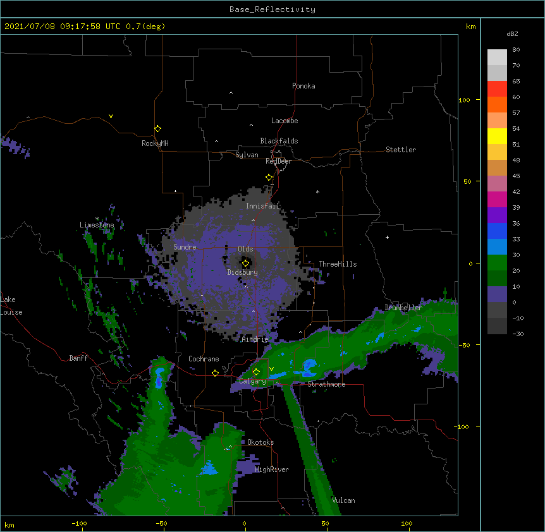Select the Strathmore label
Viewport: 545px width, 532px height.
[326, 384]
